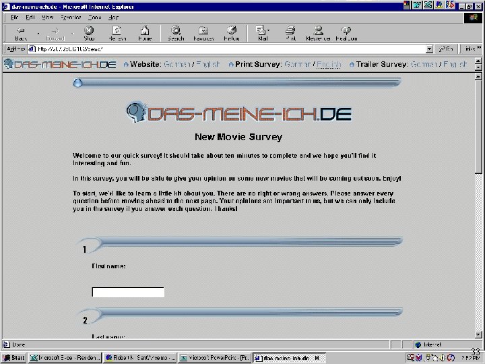Print the current page
Screen dimensions: 485x364
(x=290, y=34)
